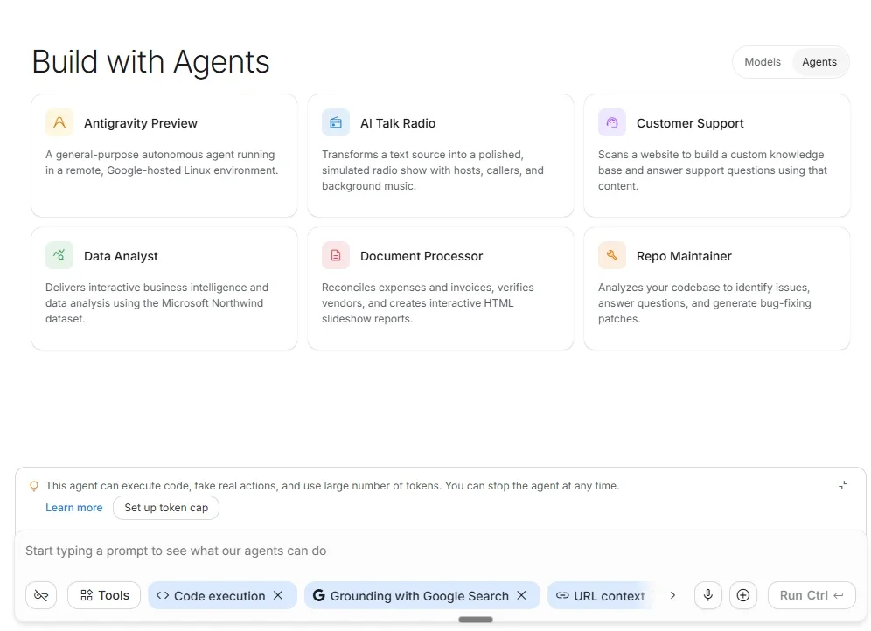Click the agent warning notice text
This screenshot has width=871, height=631.
click(332, 486)
